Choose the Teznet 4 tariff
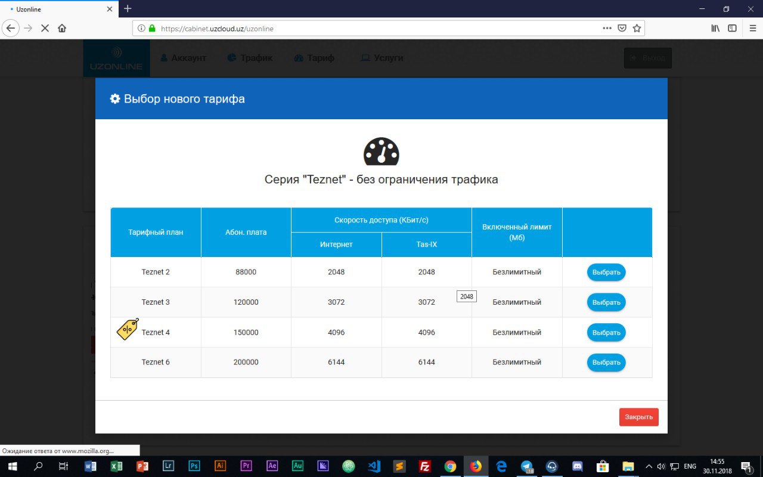 point(606,332)
